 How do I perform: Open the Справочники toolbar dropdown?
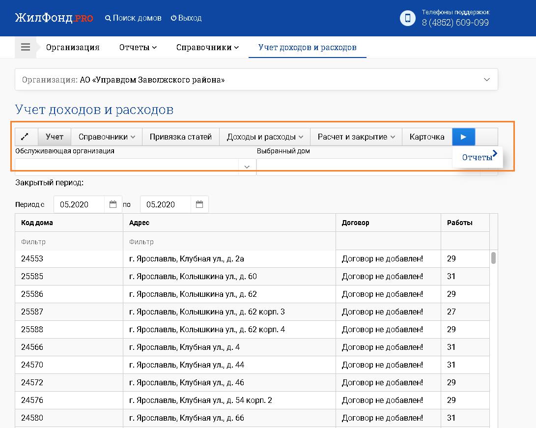coord(107,137)
